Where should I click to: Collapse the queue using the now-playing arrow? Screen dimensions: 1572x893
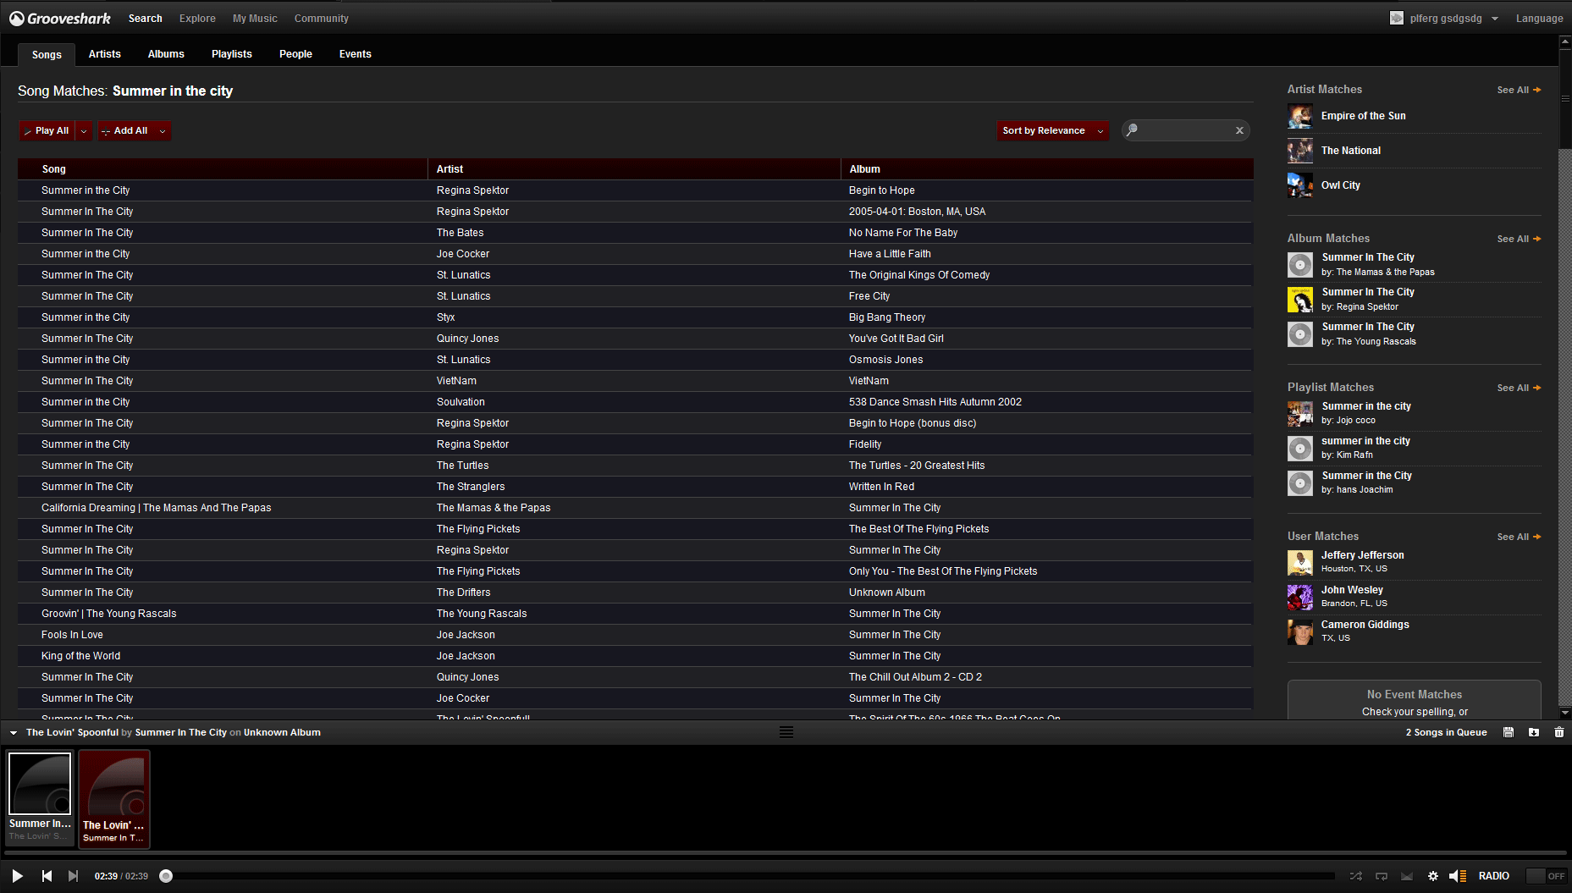[14, 733]
